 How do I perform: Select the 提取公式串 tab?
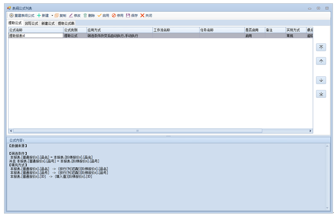tap(66, 23)
